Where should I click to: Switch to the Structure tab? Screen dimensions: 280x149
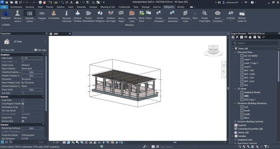point(30,7)
